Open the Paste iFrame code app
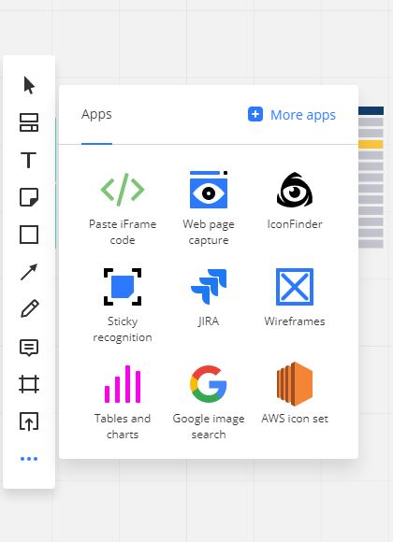This screenshot has height=542, width=393. (x=123, y=208)
